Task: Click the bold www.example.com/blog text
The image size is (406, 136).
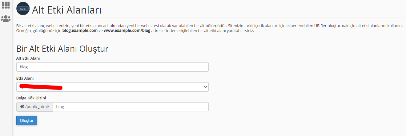Action: coord(127,31)
